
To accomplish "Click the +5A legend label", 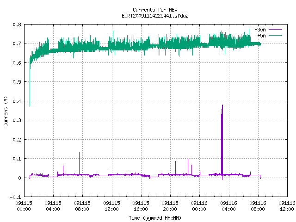I will point(261,36).
